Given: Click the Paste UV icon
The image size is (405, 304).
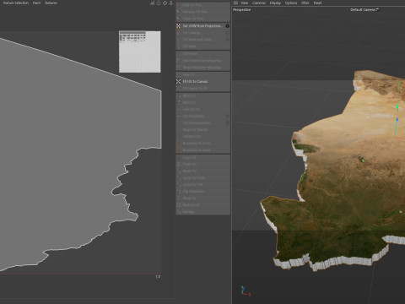Looking at the screenshot, I should (x=178, y=164).
